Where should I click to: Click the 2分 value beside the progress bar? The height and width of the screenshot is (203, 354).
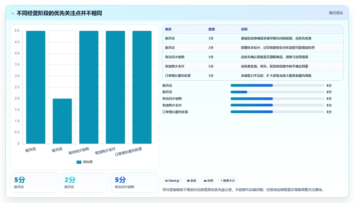pyautogui.click(x=329, y=92)
